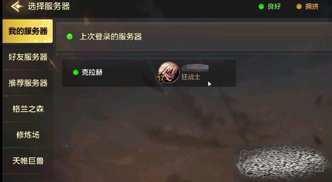Image resolution: width=332 pixels, height=182 pixels.
Task: Click the blurred character name
Action: point(195,68)
